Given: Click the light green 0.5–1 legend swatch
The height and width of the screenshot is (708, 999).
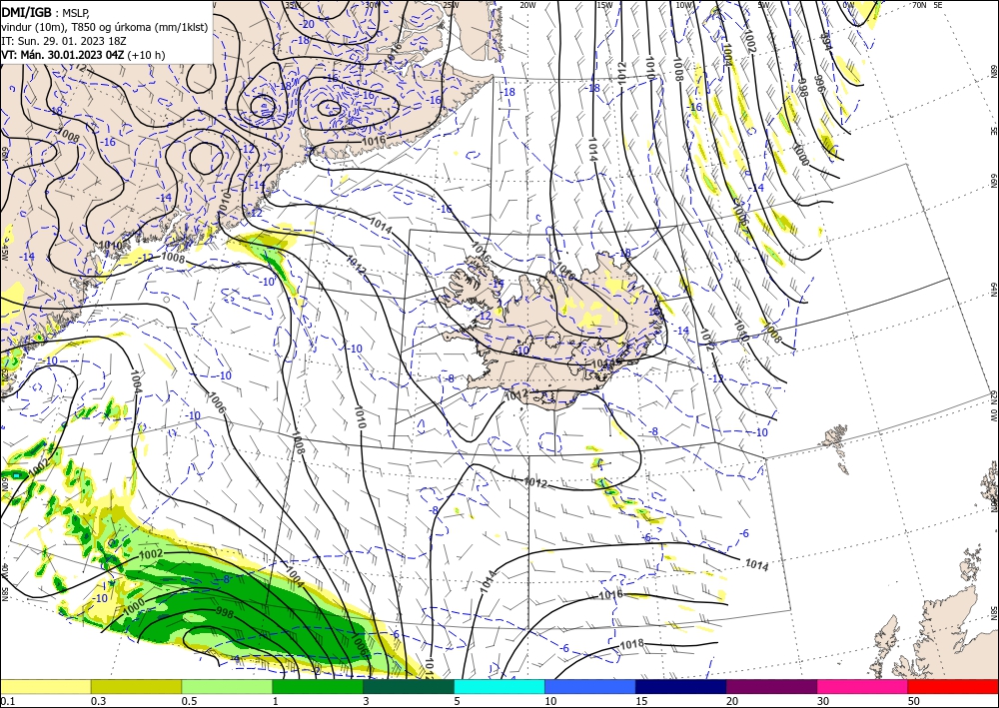Looking at the screenshot, I should coord(227,686).
